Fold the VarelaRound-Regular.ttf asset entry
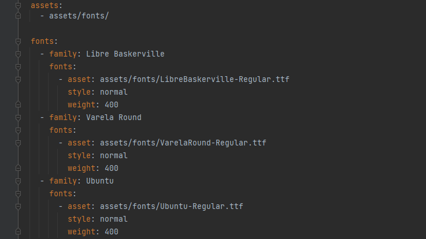The height and width of the screenshot is (239, 426). click(x=18, y=143)
